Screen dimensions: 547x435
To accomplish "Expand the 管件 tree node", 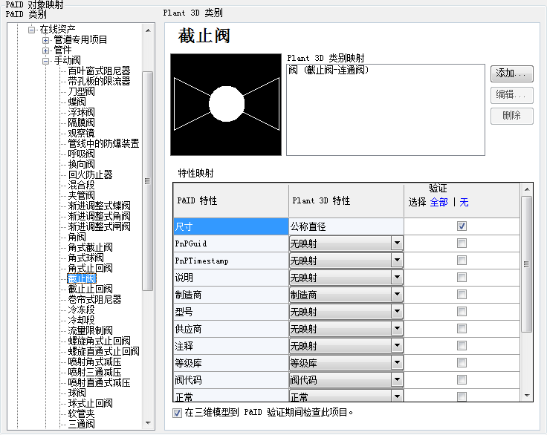I will (x=45, y=51).
